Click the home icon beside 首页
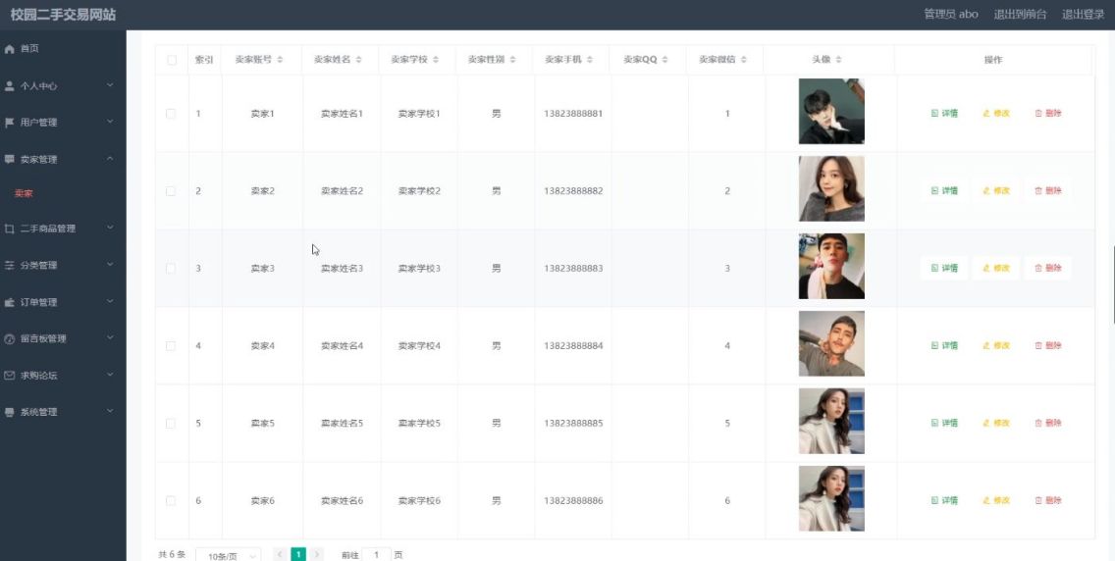 pos(9,49)
